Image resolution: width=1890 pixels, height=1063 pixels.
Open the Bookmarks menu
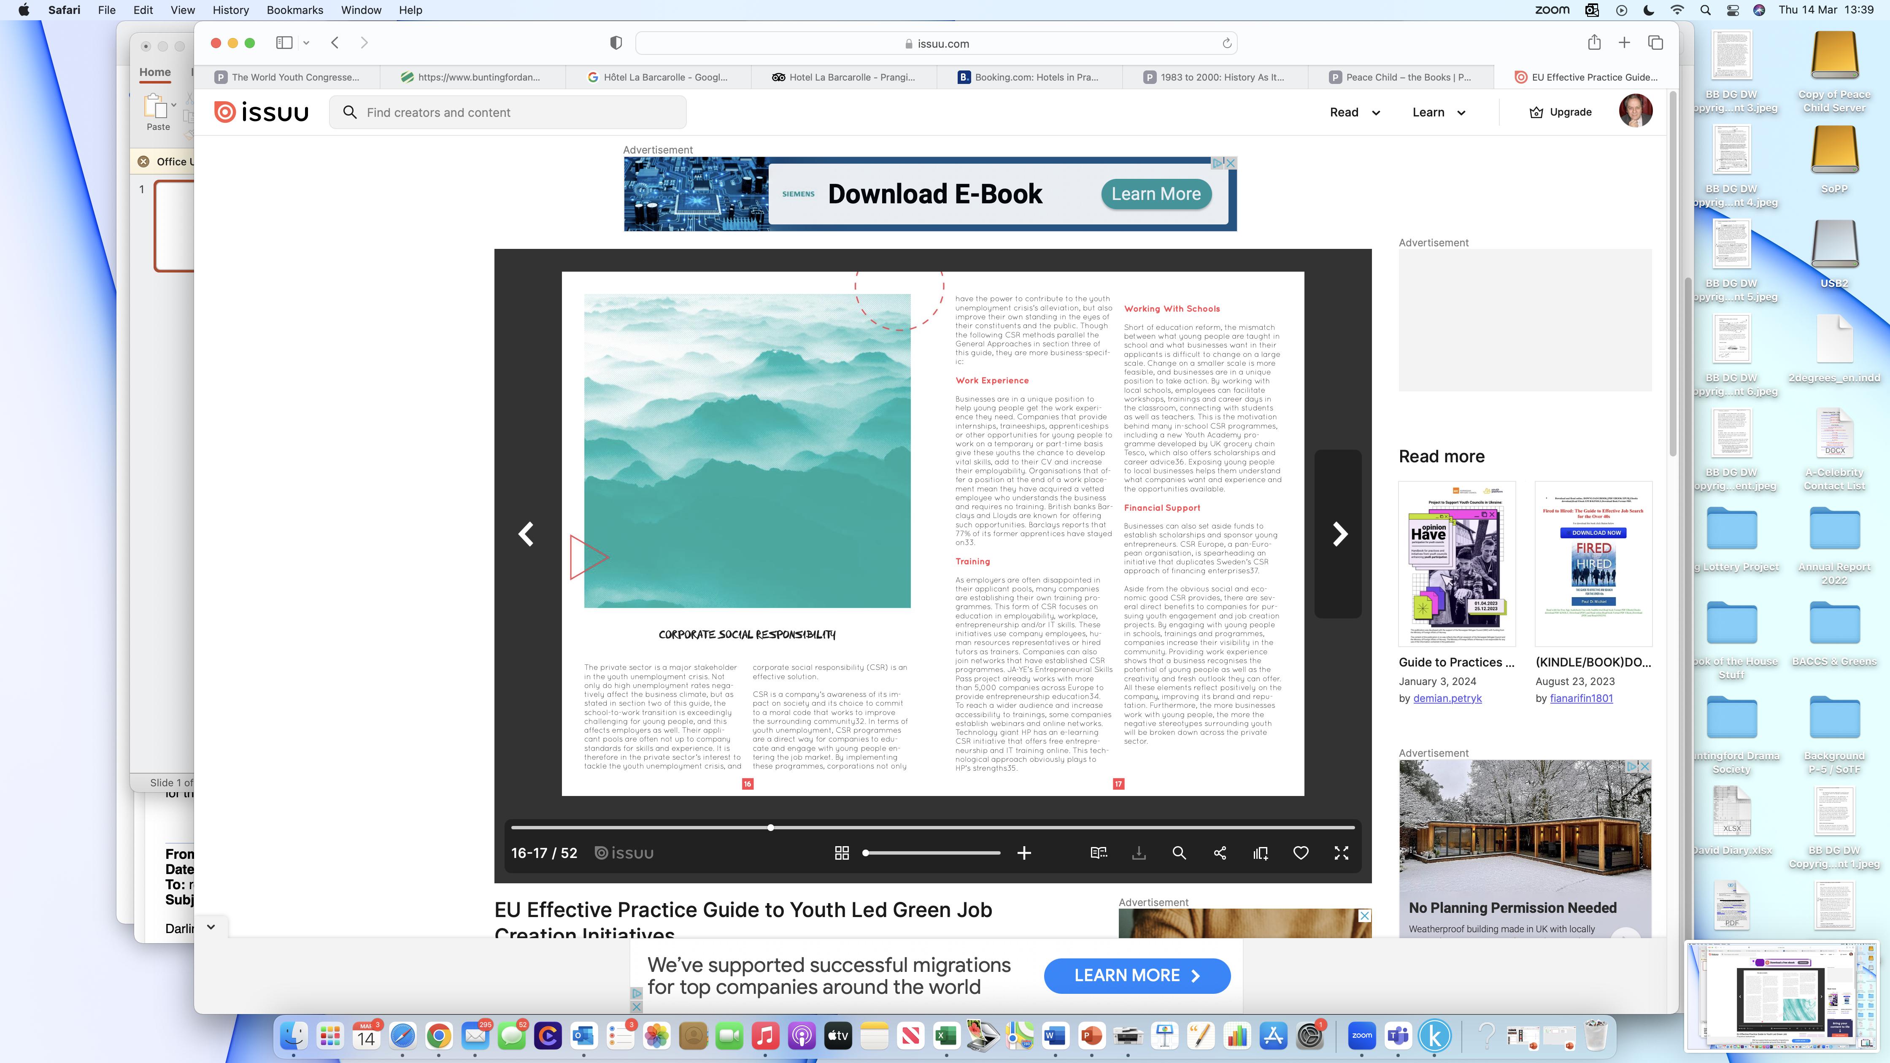point(294,10)
